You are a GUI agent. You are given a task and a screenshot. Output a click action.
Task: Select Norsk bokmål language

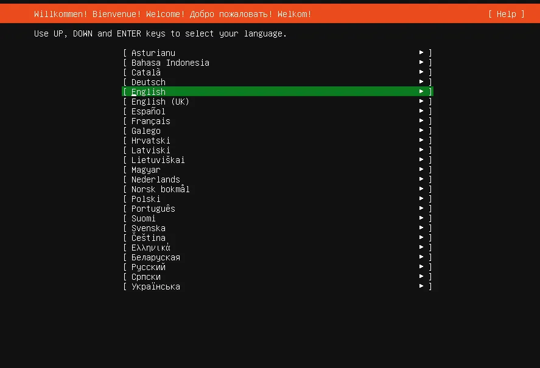coord(161,189)
